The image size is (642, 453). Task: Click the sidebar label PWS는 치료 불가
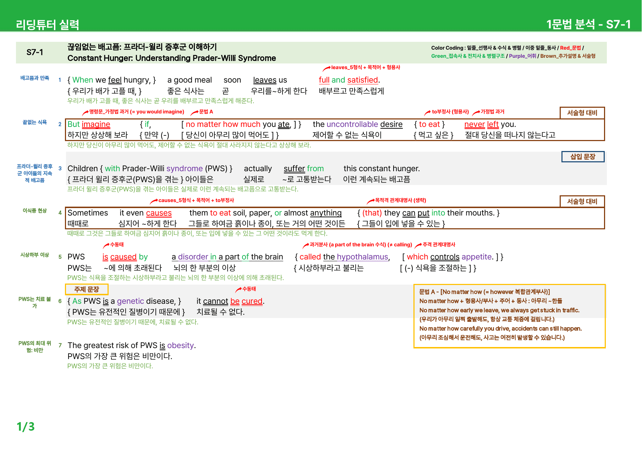click(35, 302)
